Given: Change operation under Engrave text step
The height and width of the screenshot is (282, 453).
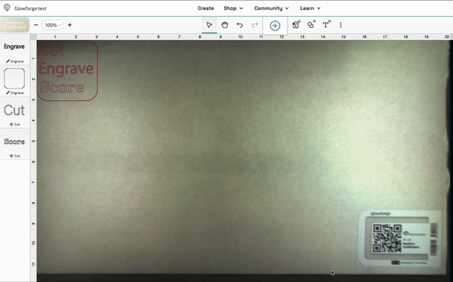Looking at the screenshot, I should point(15,61).
